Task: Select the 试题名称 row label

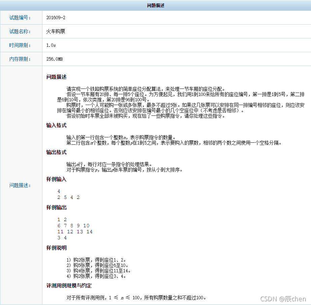Action: click(x=21, y=31)
